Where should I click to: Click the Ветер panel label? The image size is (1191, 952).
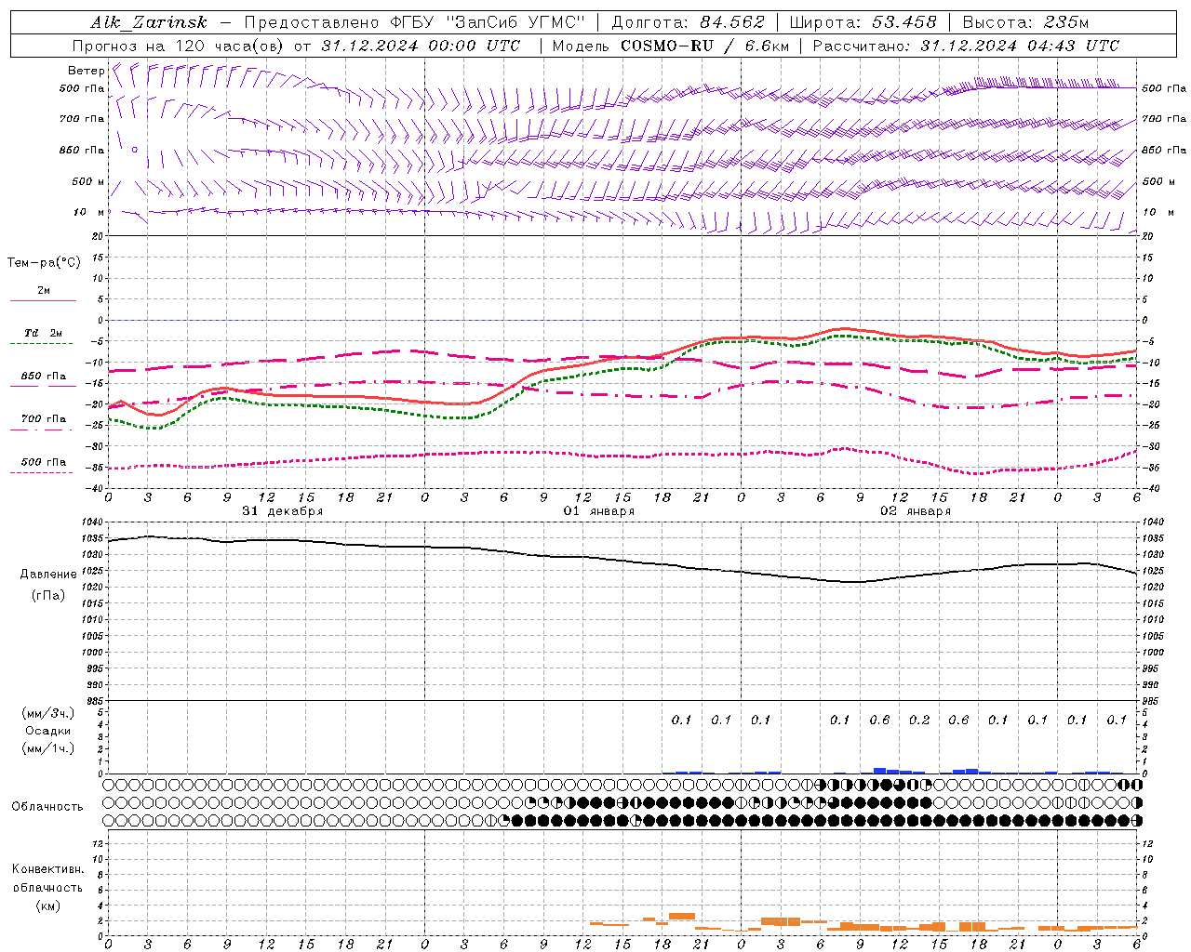(x=87, y=71)
